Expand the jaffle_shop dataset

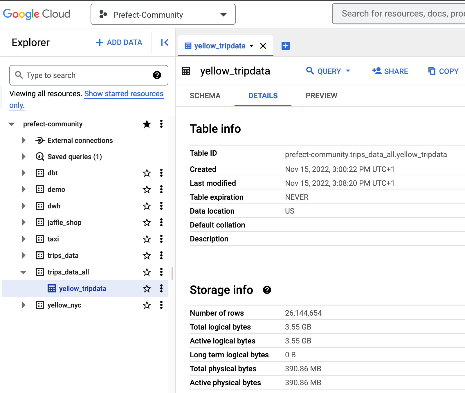(24, 223)
